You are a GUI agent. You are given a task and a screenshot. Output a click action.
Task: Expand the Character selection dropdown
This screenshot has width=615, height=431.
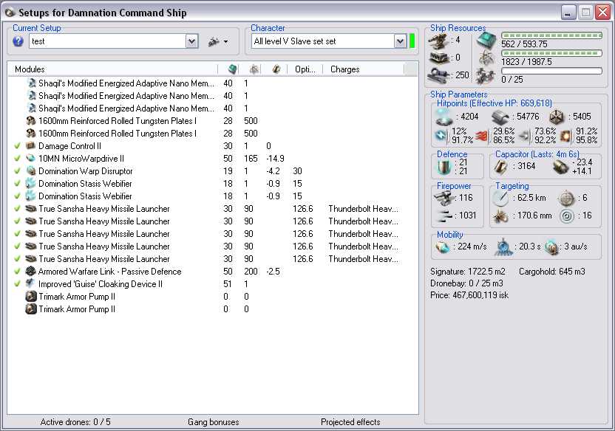click(400, 41)
